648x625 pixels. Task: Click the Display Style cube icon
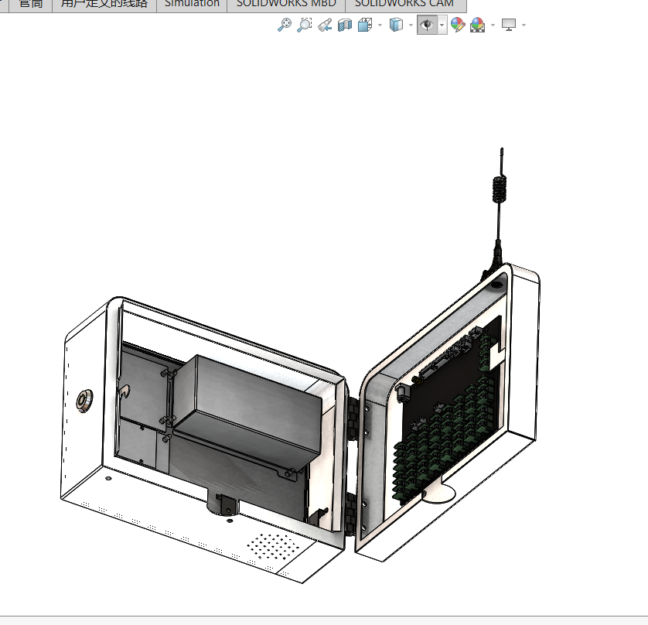tap(396, 25)
